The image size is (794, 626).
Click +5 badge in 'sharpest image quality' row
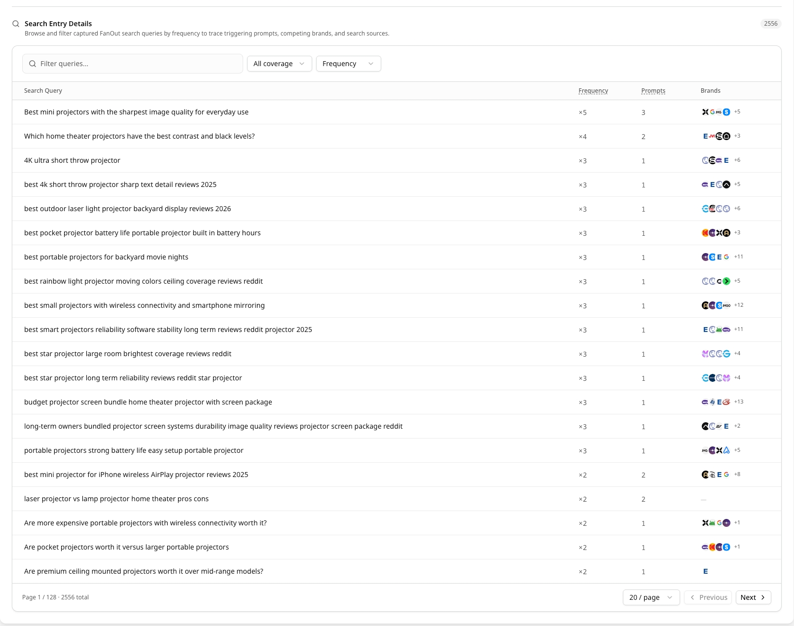[737, 112]
